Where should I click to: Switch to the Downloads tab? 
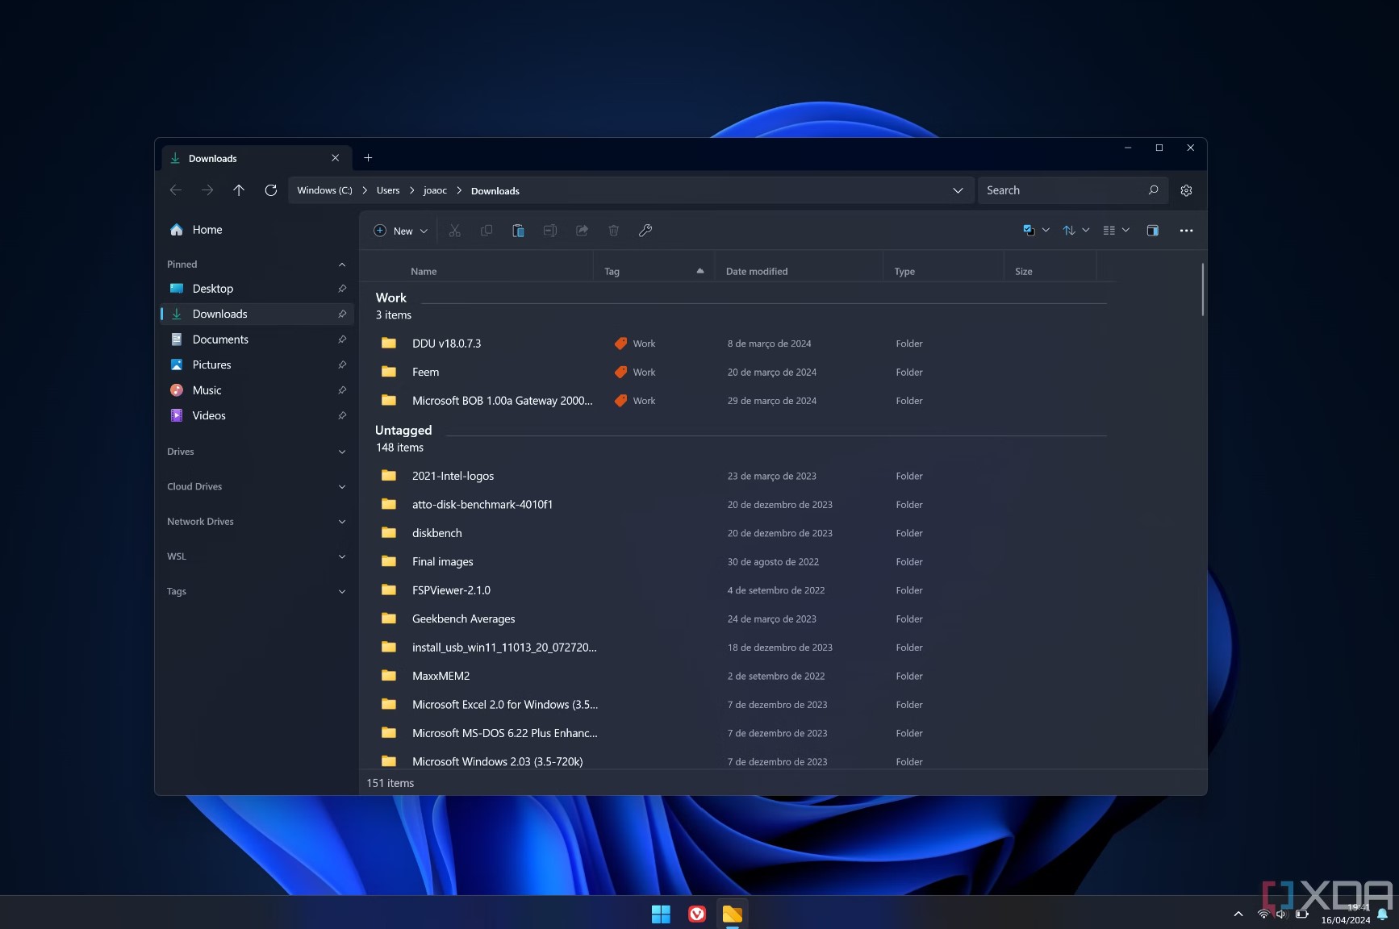tap(213, 158)
